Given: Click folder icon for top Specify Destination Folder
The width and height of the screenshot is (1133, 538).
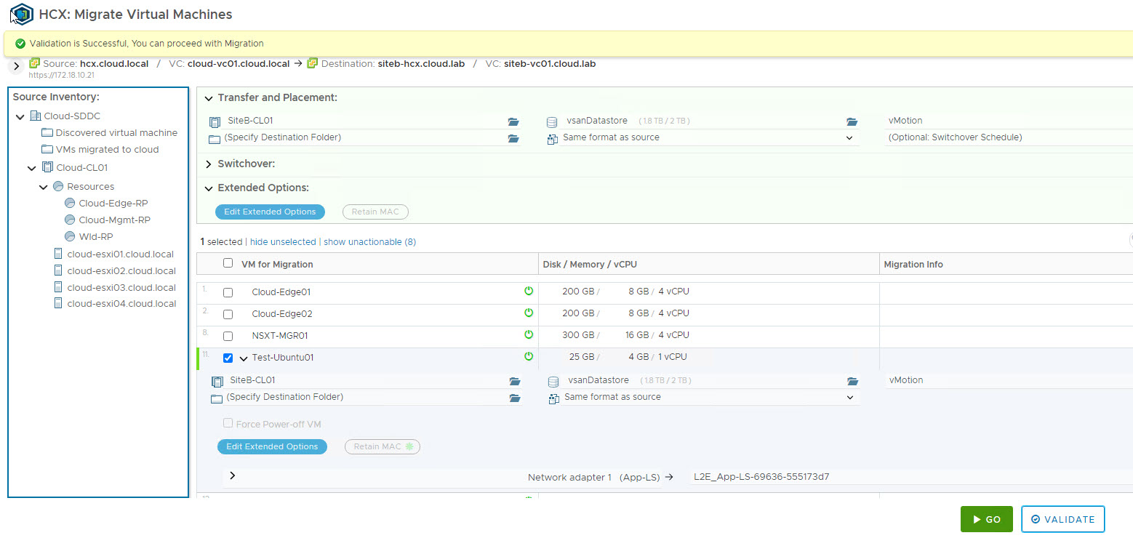Looking at the screenshot, I should pos(513,139).
